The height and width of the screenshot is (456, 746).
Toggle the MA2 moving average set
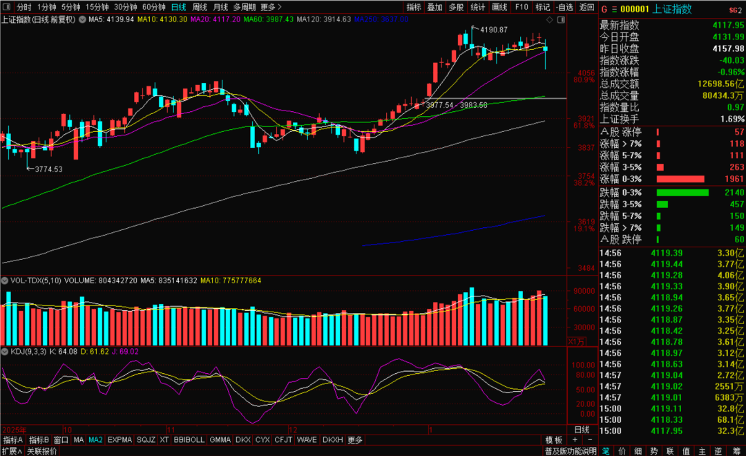click(95, 440)
